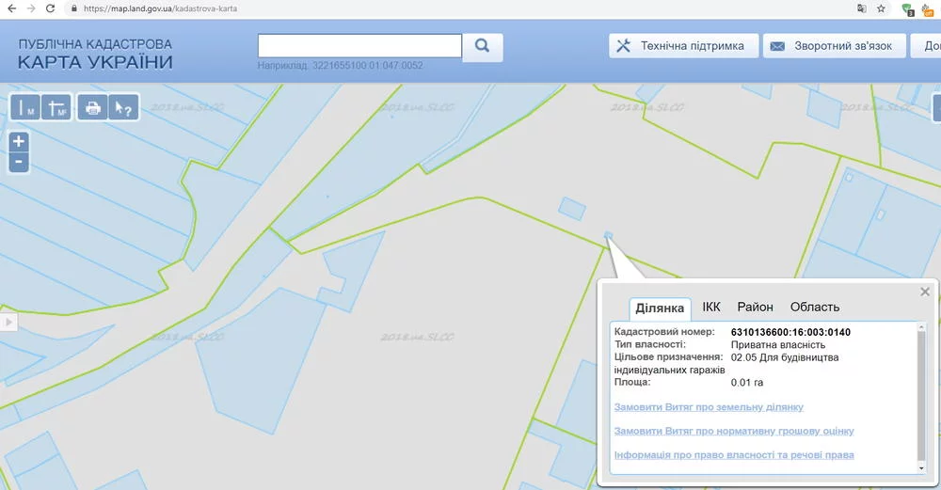Click the green shield extension icon
The image size is (941, 490).
coord(907,9)
